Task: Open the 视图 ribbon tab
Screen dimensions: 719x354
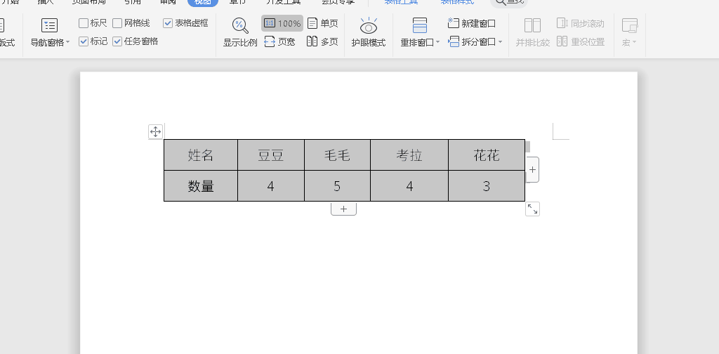Action: coord(202,2)
